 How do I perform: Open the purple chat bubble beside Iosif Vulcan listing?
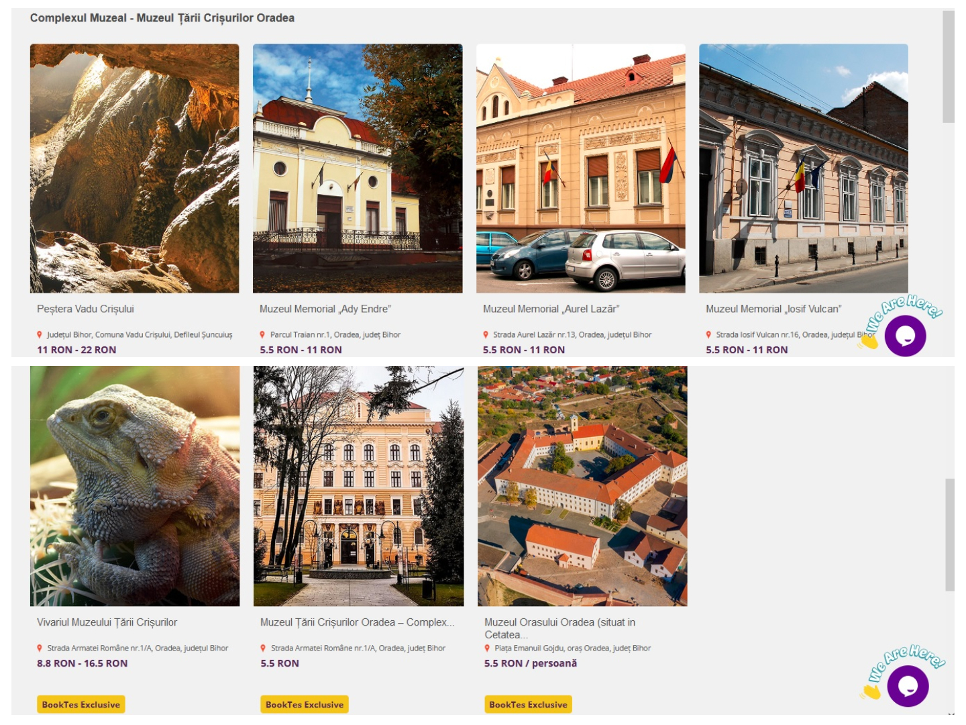pyautogui.click(x=905, y=336)
